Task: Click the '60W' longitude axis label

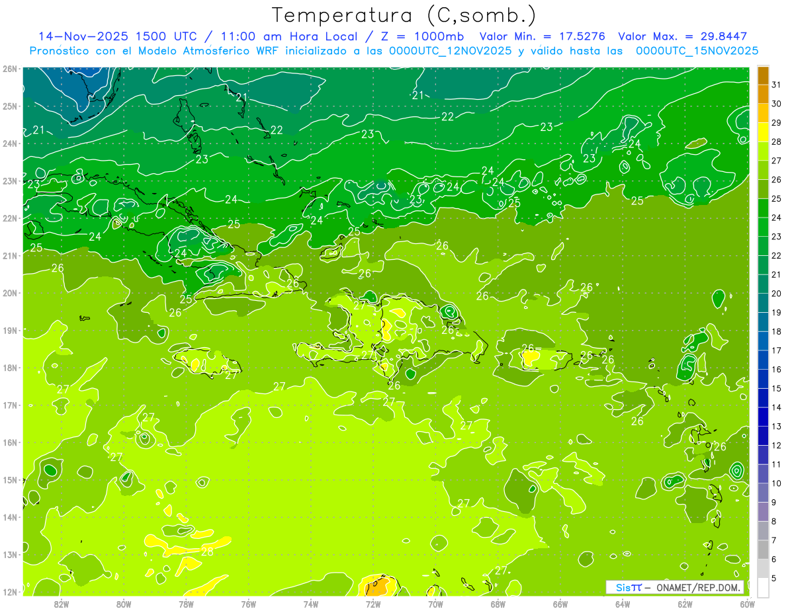Action: (x=747, y=604)
